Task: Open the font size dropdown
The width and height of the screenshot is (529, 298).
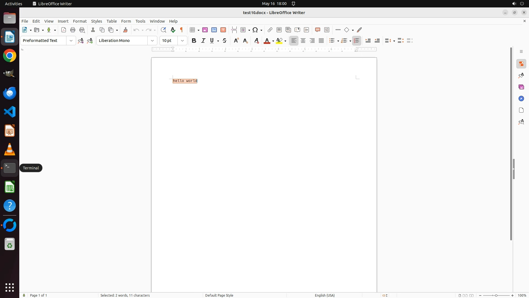Action: [182, 41]
